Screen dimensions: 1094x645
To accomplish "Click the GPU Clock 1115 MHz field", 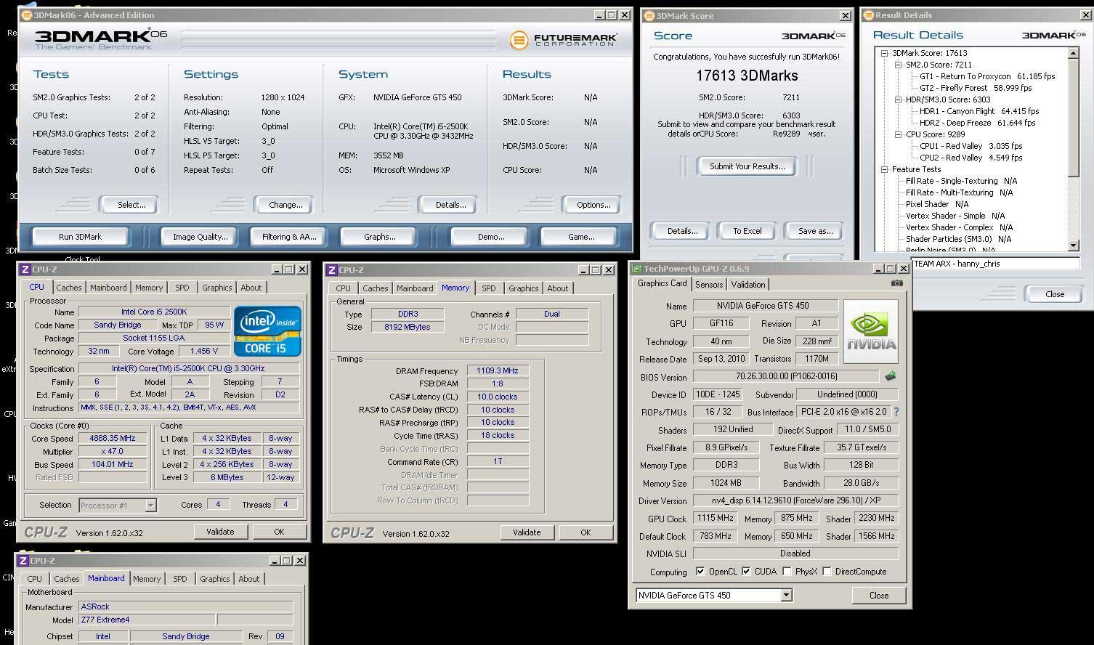I will click(715, 519).
